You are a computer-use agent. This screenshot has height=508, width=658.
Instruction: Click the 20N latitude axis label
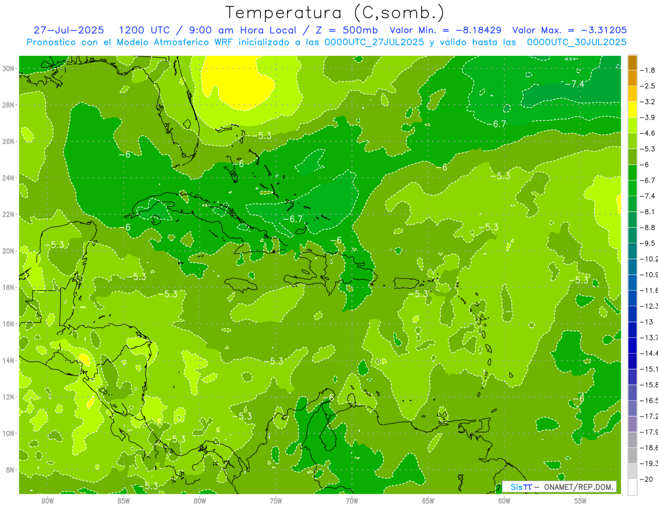pyautogui.click(x=9, y=250)
